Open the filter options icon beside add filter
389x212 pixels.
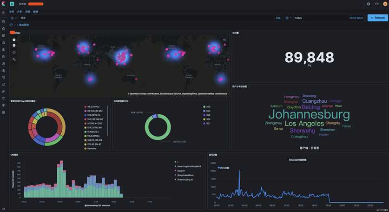tap(11, 25)
